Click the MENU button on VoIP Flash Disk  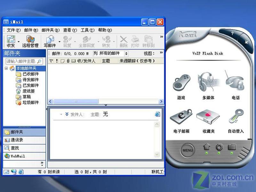(188, 150)
